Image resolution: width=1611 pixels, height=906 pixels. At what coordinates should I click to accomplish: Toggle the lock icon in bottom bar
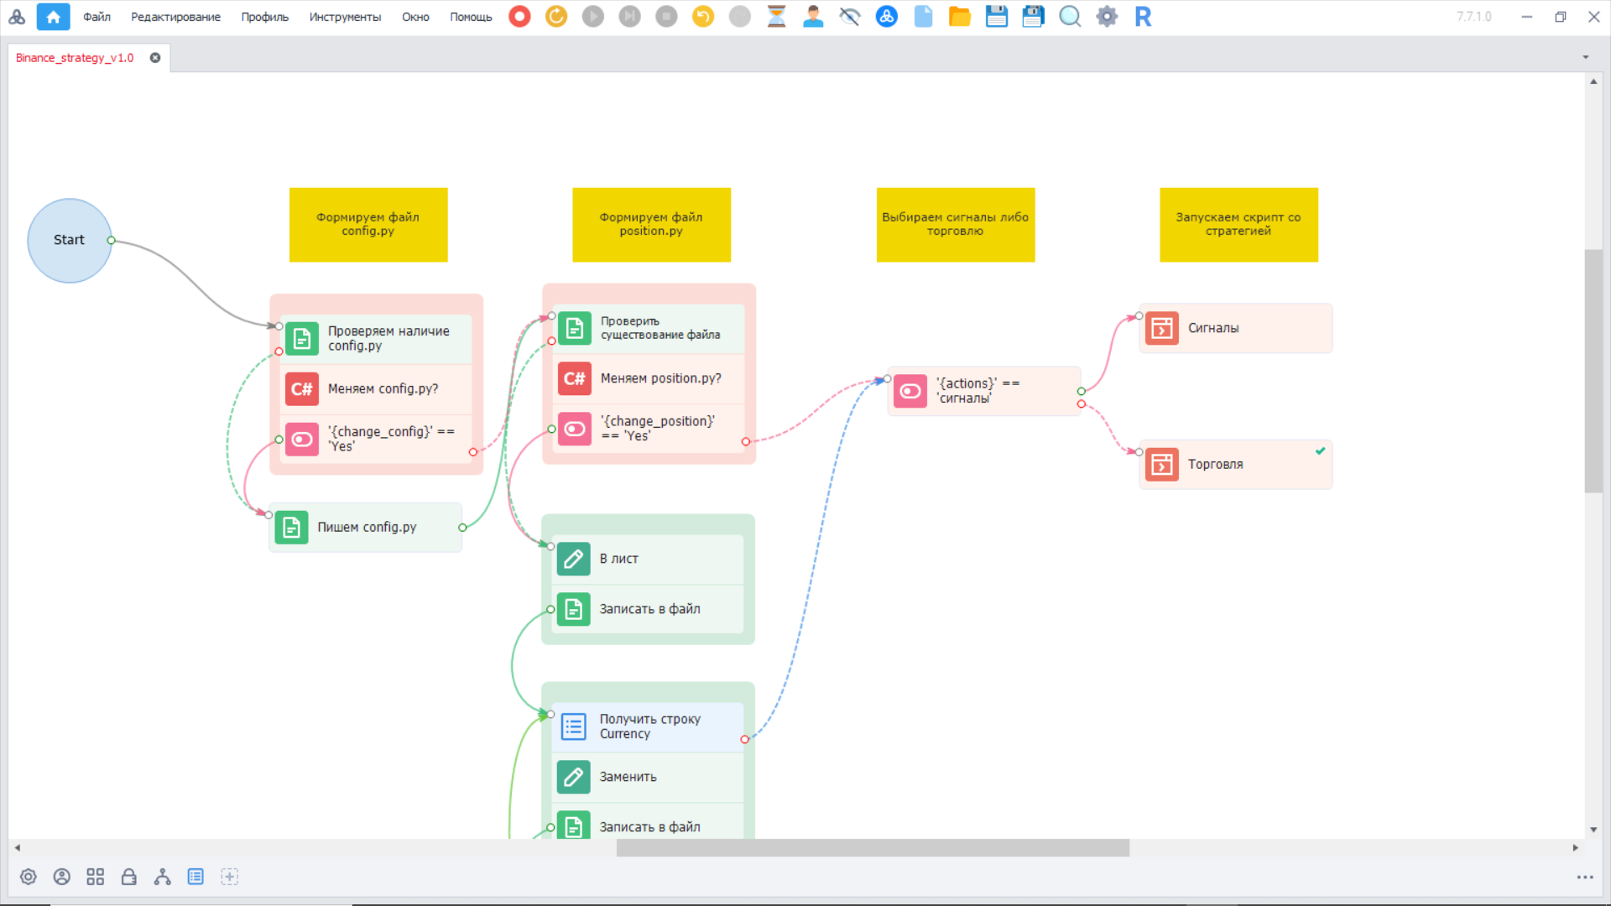(128, 877)
